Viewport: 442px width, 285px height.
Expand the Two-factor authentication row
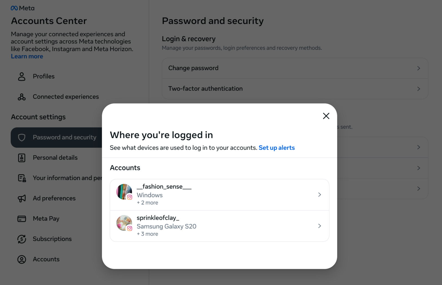[419, 89]
